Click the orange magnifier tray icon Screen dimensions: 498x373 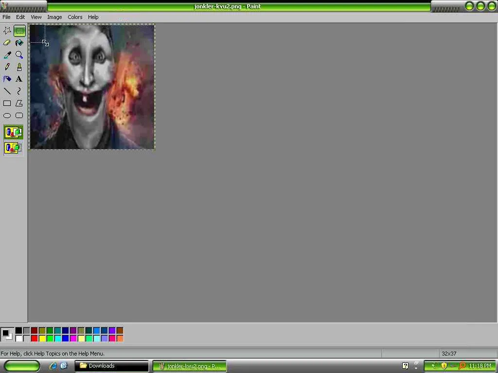pyautogui.click(x=463, y=366)
